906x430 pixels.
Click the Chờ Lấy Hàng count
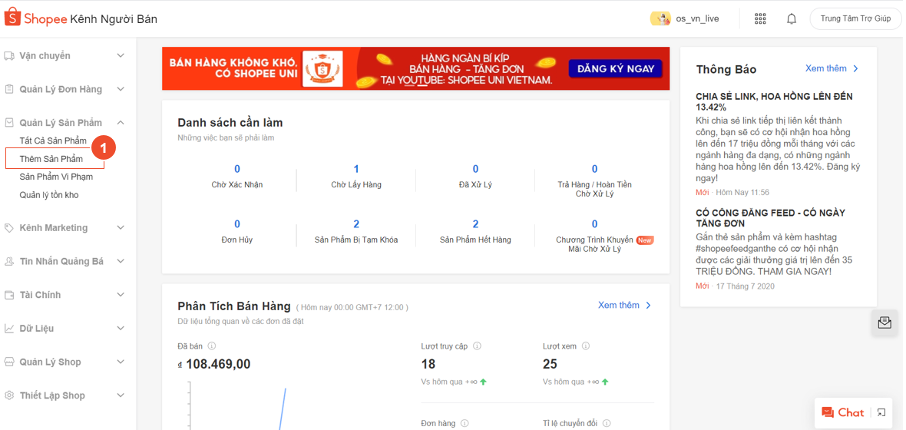pyautogui.click(x=356, y=170)
